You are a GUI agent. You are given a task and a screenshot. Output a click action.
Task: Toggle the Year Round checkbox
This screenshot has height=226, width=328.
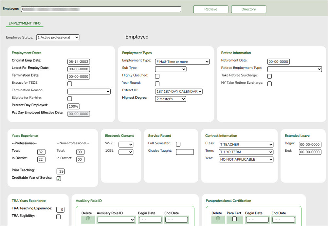pyautogui.click(x=157, y=83)
